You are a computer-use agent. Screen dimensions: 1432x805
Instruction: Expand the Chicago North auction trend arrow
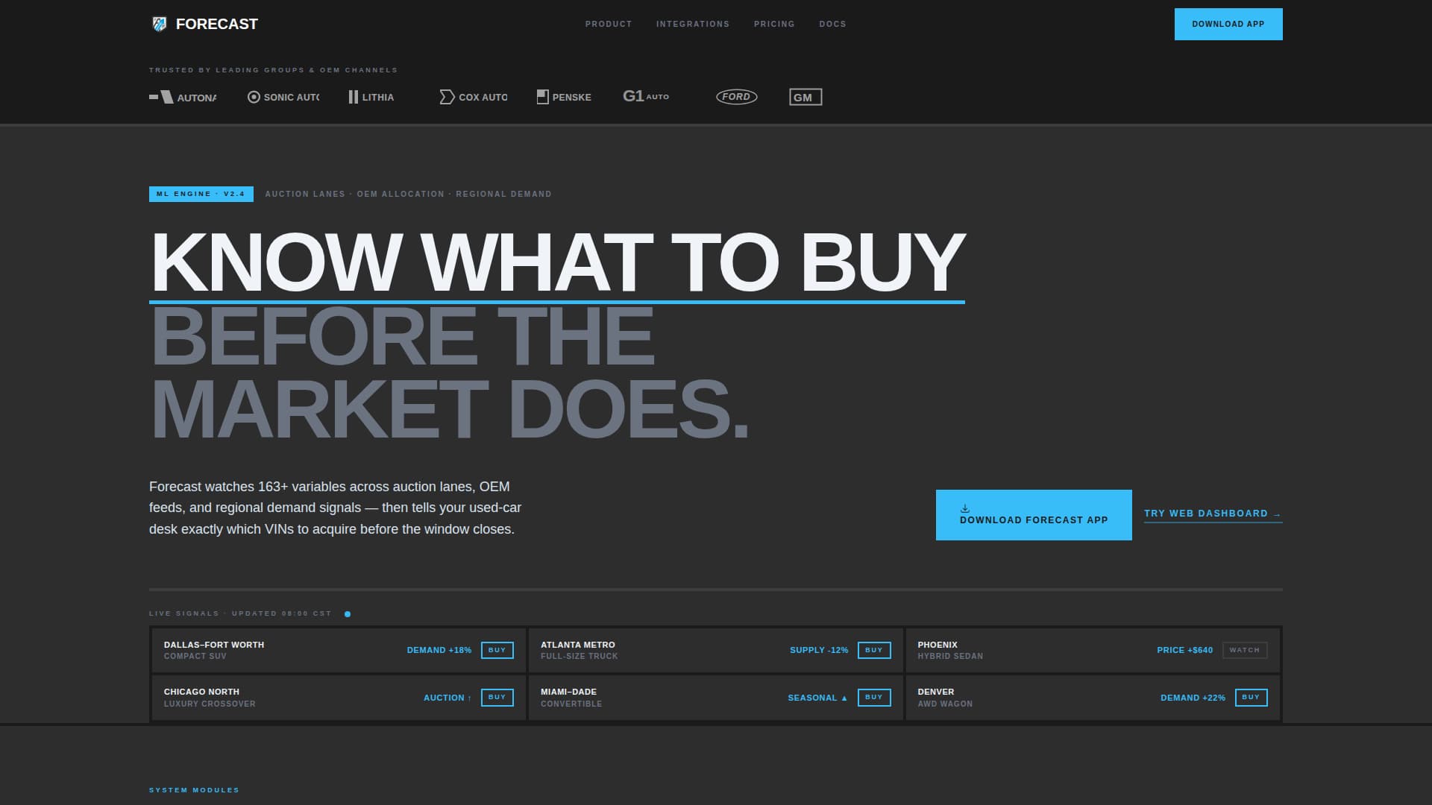click(x=470, y=698)
